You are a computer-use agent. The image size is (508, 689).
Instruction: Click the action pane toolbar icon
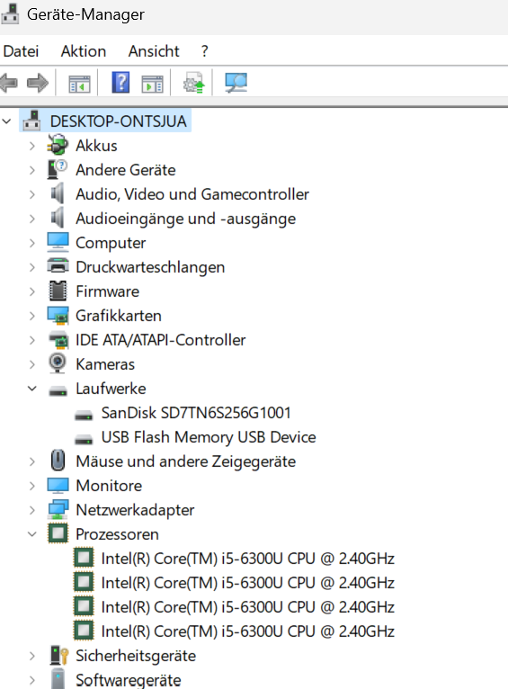pyautogui.click(x=152, y=84)
